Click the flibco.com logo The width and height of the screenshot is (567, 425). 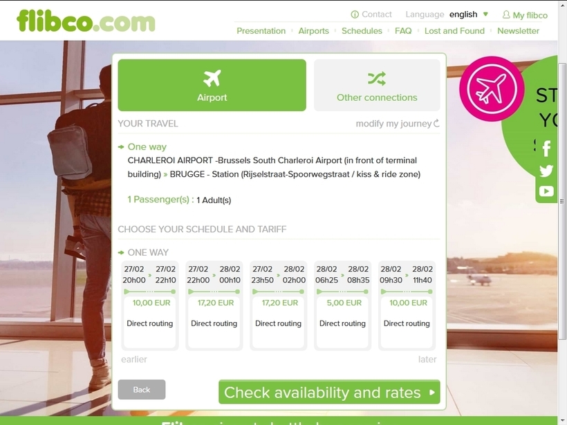(x=86, y=21)
